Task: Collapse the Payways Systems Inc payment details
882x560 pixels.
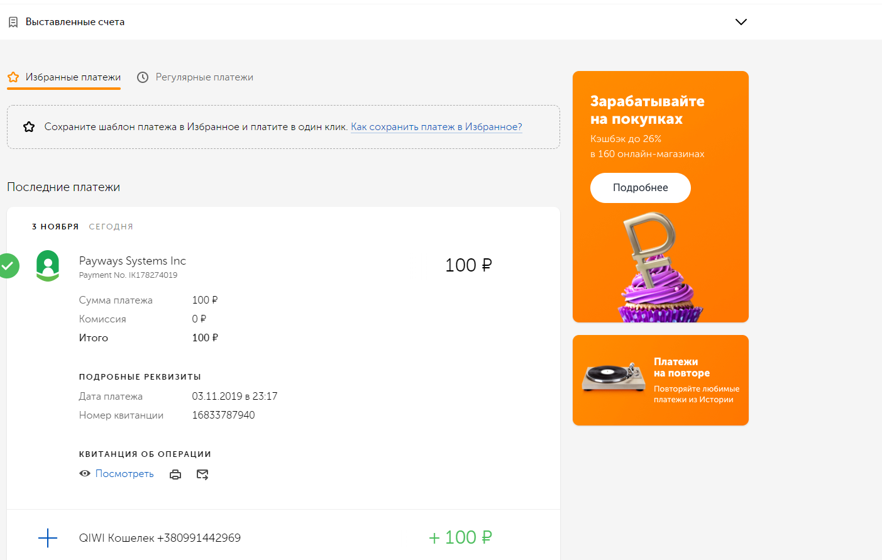Action: (x=132, y=261)
